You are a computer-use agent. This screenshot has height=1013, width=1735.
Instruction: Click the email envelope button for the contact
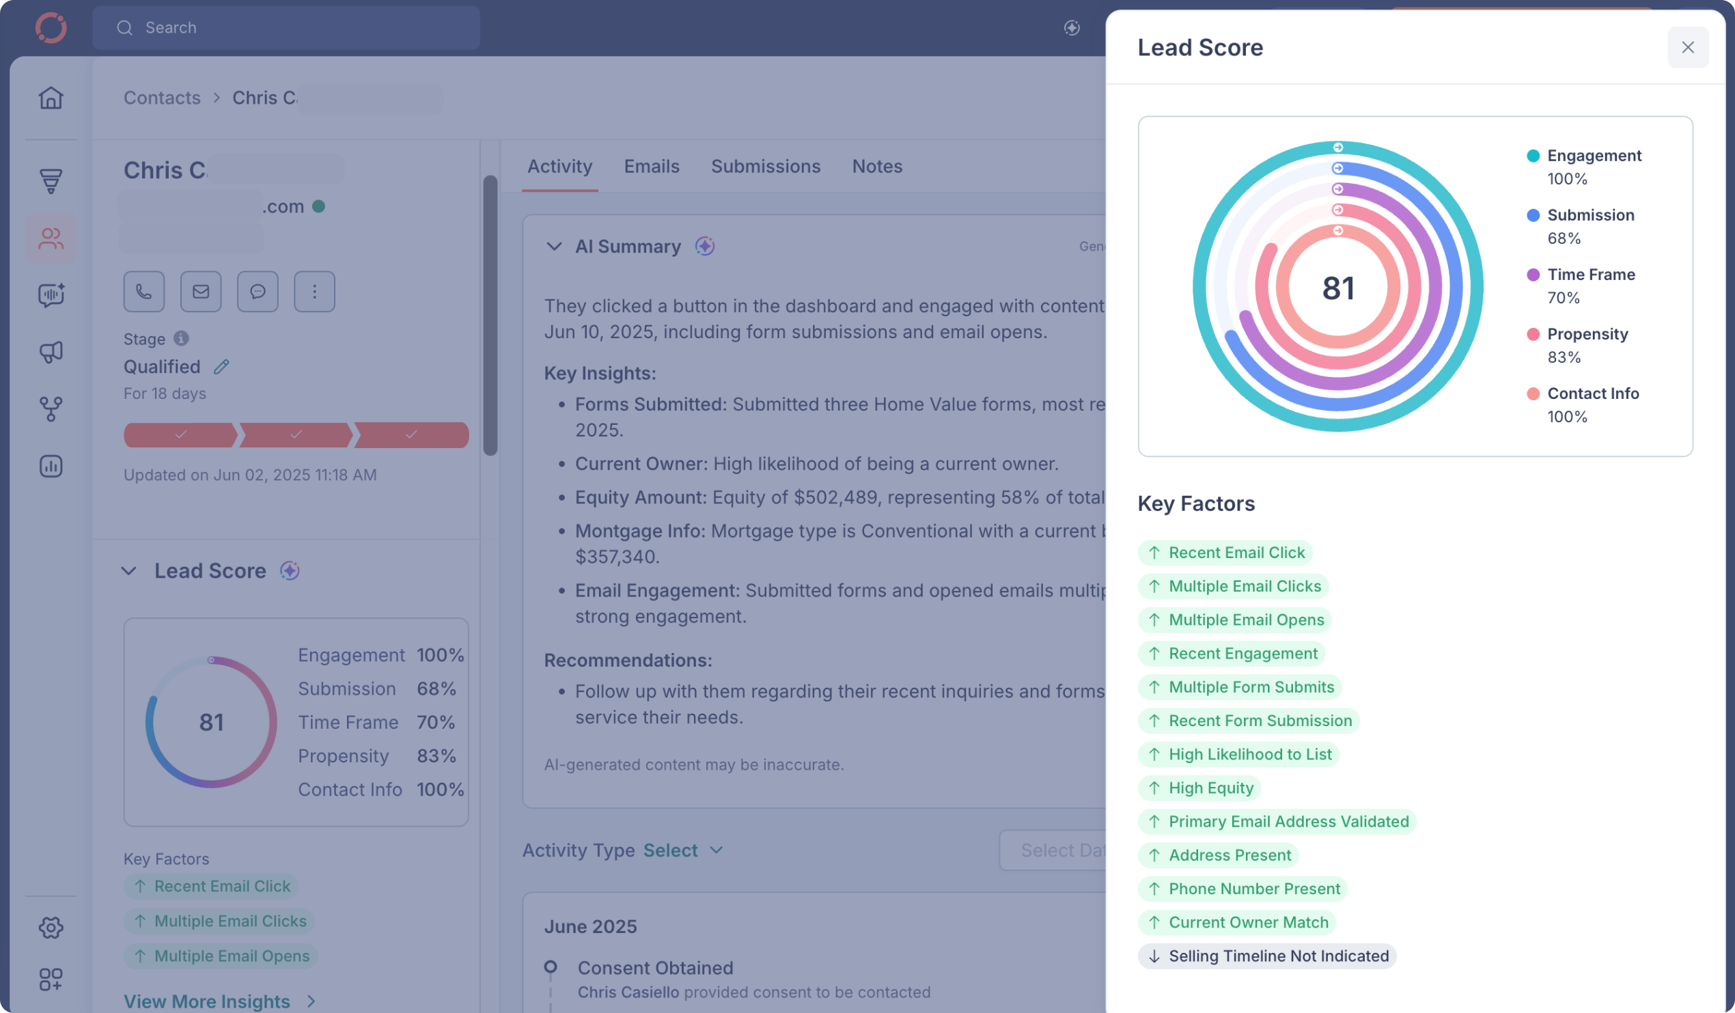(201, 291)
